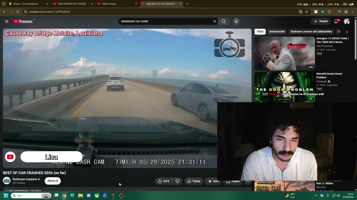The height and width of the screenshot is (200, 357).
Task: Select 'Dashcam Lessons adlı yükleyiciden' chip
Action: (311, 32)
